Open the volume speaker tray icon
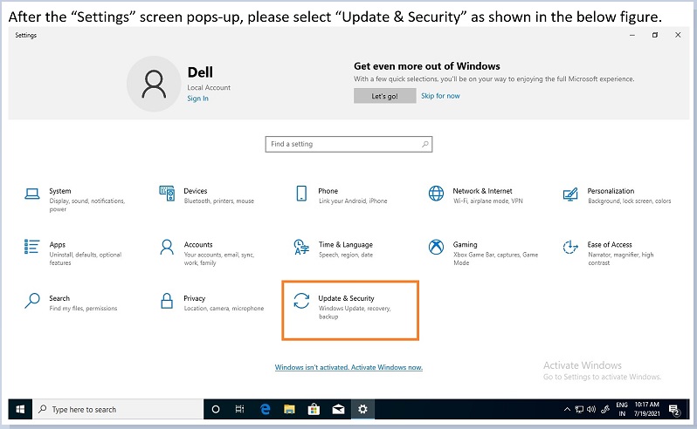Image resolution: width=697 pixels, height=429 pixels. (x=591, y=410)
